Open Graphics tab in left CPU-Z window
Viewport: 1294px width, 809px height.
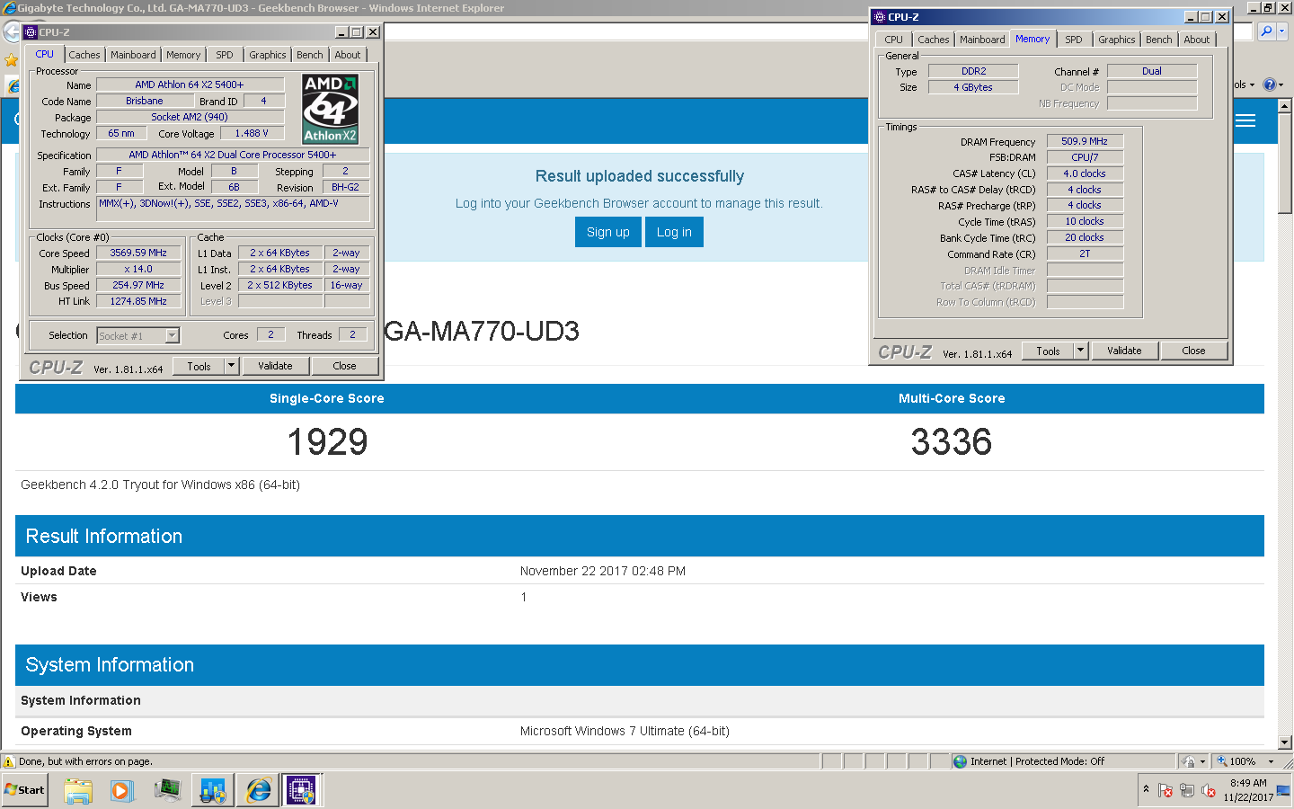click(268, 55)
